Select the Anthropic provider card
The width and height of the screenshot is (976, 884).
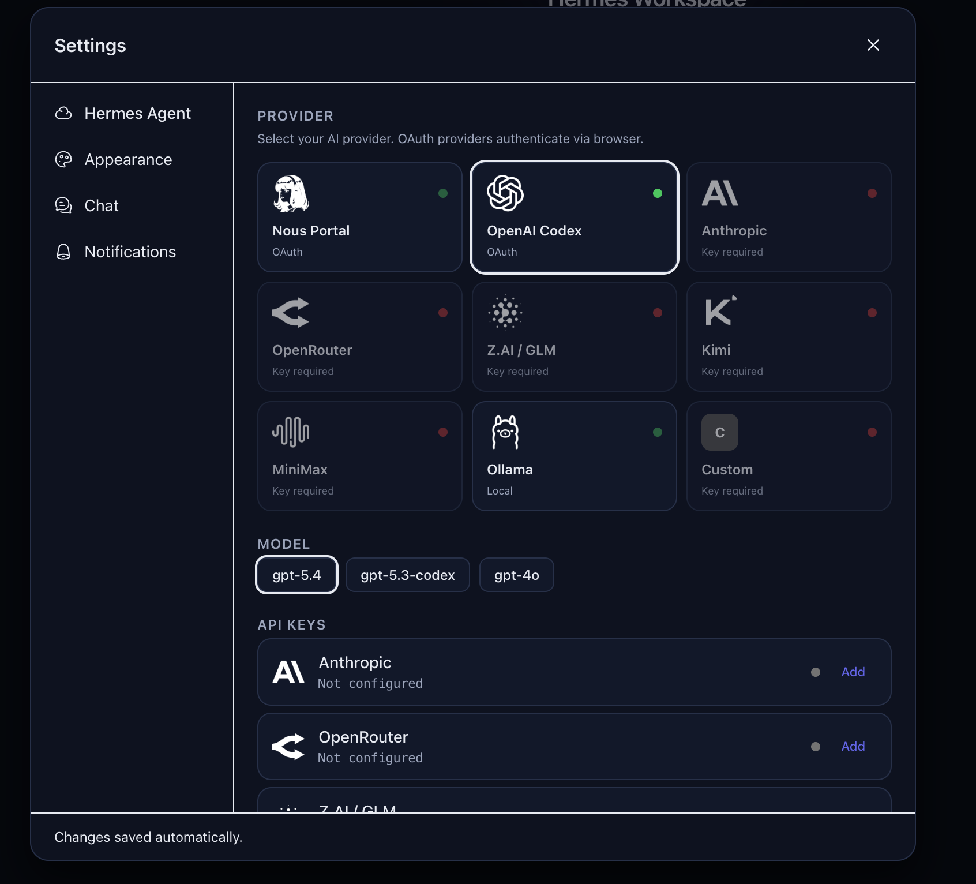[789, 217]
